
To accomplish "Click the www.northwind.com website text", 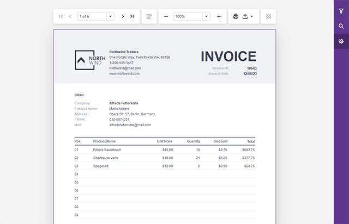I will tap(124, 73).
